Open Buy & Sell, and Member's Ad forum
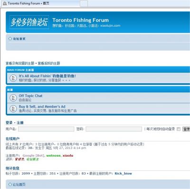 tap(42, 107)
